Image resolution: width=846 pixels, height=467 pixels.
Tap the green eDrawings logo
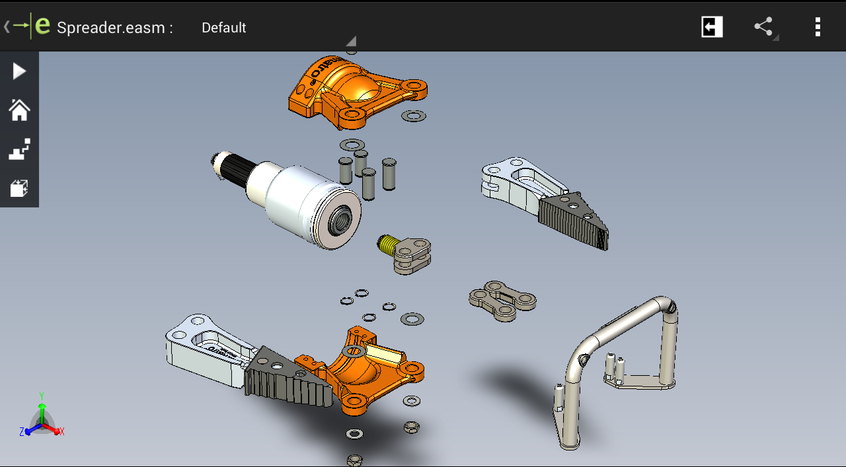[42, 26]
